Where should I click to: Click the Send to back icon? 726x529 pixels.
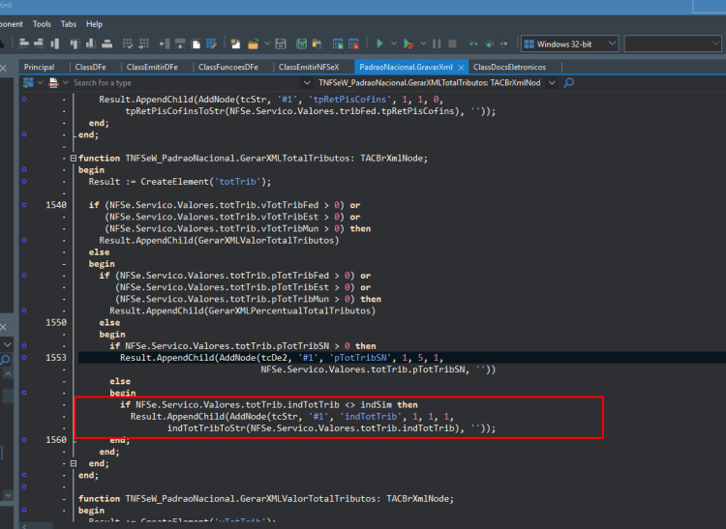coord(180,44)
